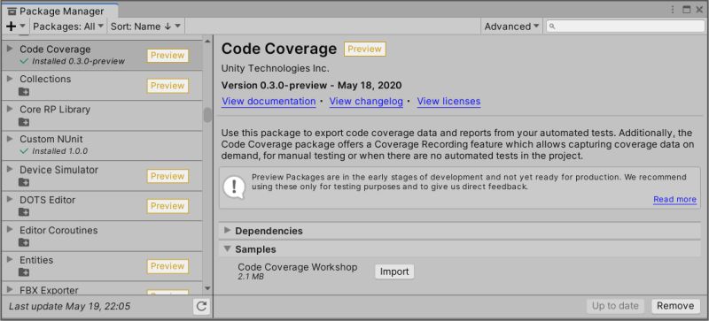Expand the Editor Coroutines arrow

(x=10, y=229)
